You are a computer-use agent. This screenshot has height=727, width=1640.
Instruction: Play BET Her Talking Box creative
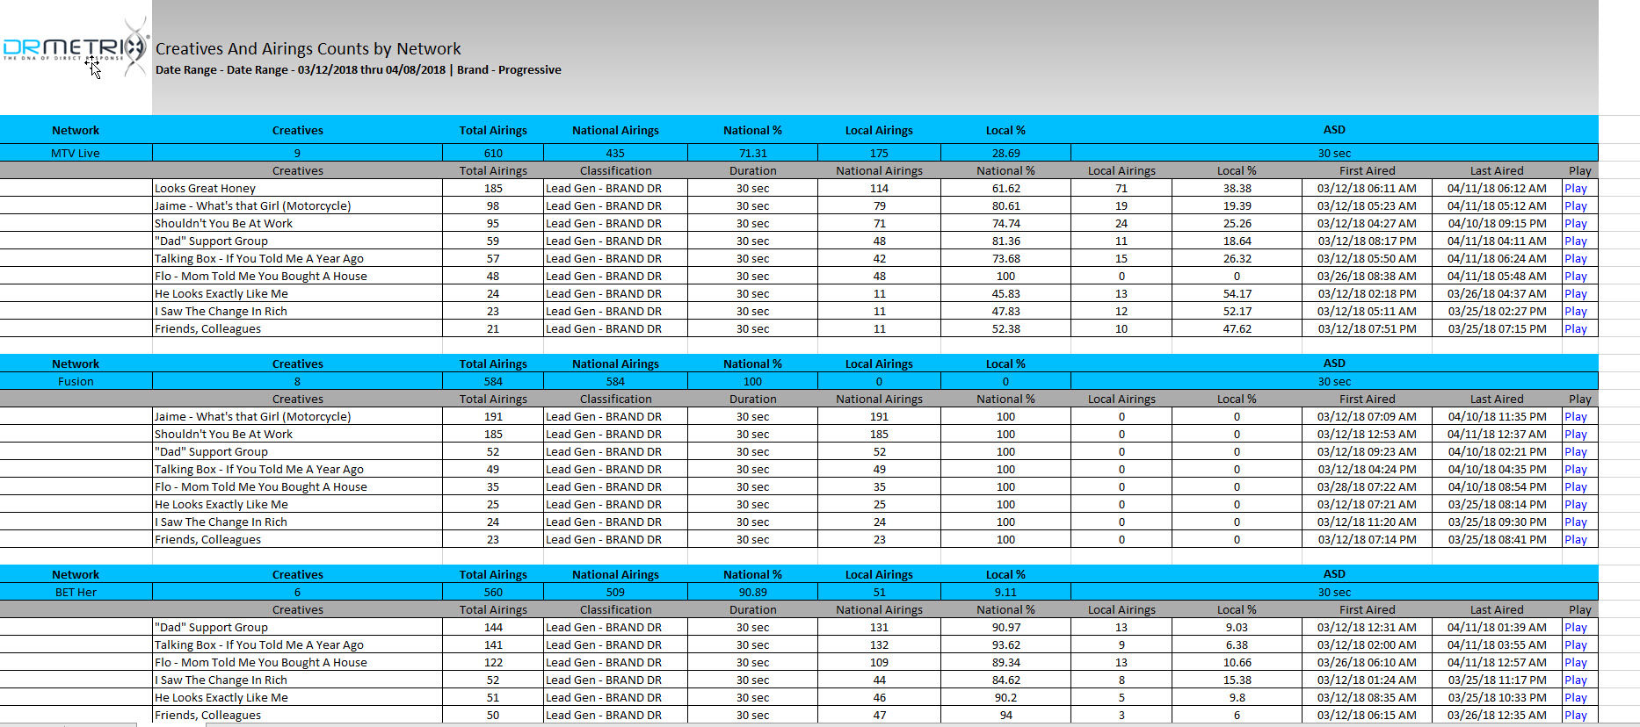(1575, 644)
